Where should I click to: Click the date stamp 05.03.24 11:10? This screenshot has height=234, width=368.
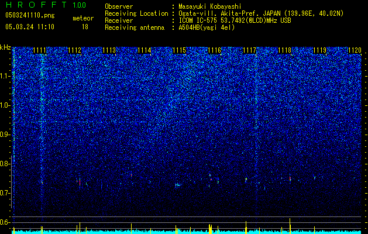tap(30, 27)
